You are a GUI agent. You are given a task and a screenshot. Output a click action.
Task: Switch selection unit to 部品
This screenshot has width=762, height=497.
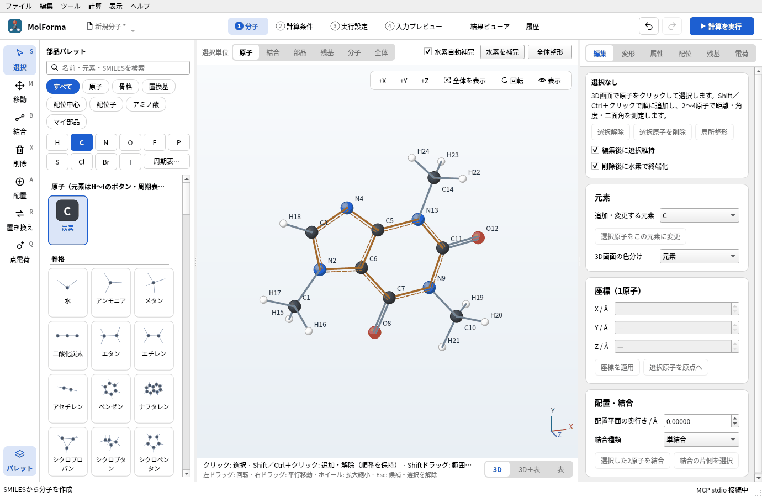[300, 52]
